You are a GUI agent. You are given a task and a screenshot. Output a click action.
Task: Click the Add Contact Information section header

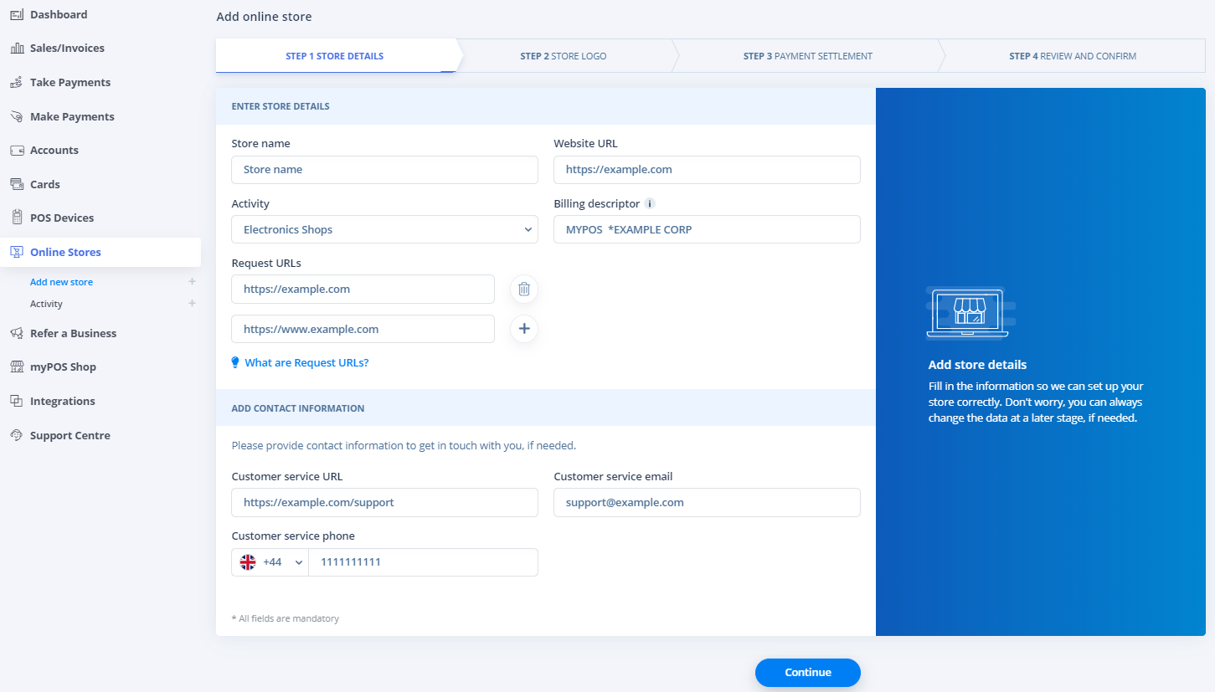pyautogui.click(x=298, y=408)
